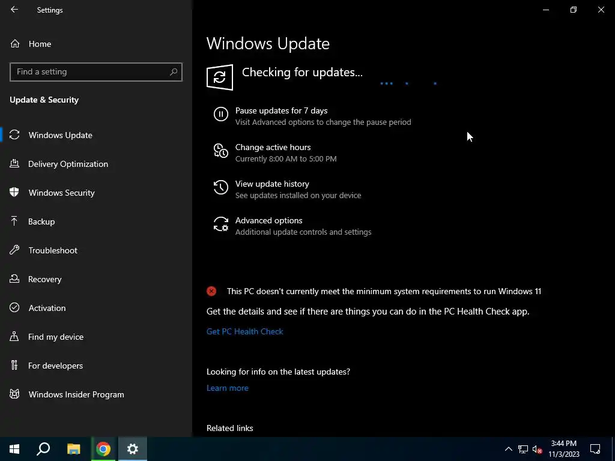The width and height of the screenshot is (615, 461).
Task: Open Windows Insider Program page
Action: (x=96, y=394)
